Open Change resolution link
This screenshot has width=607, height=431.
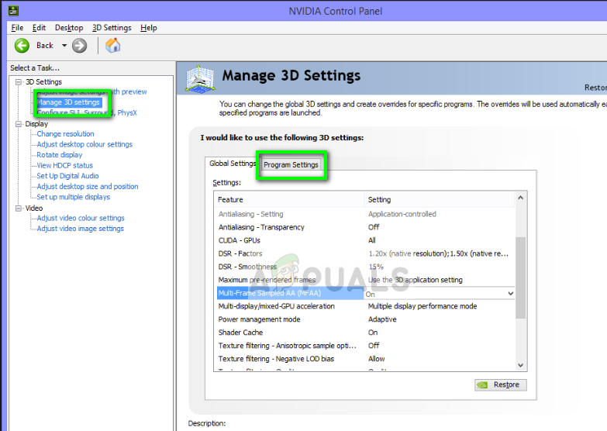pos(65,133)
